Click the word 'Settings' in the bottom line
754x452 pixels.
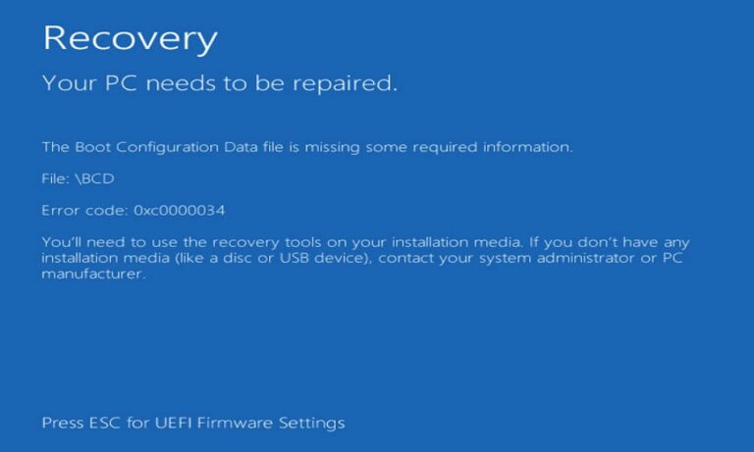point(307,424)
